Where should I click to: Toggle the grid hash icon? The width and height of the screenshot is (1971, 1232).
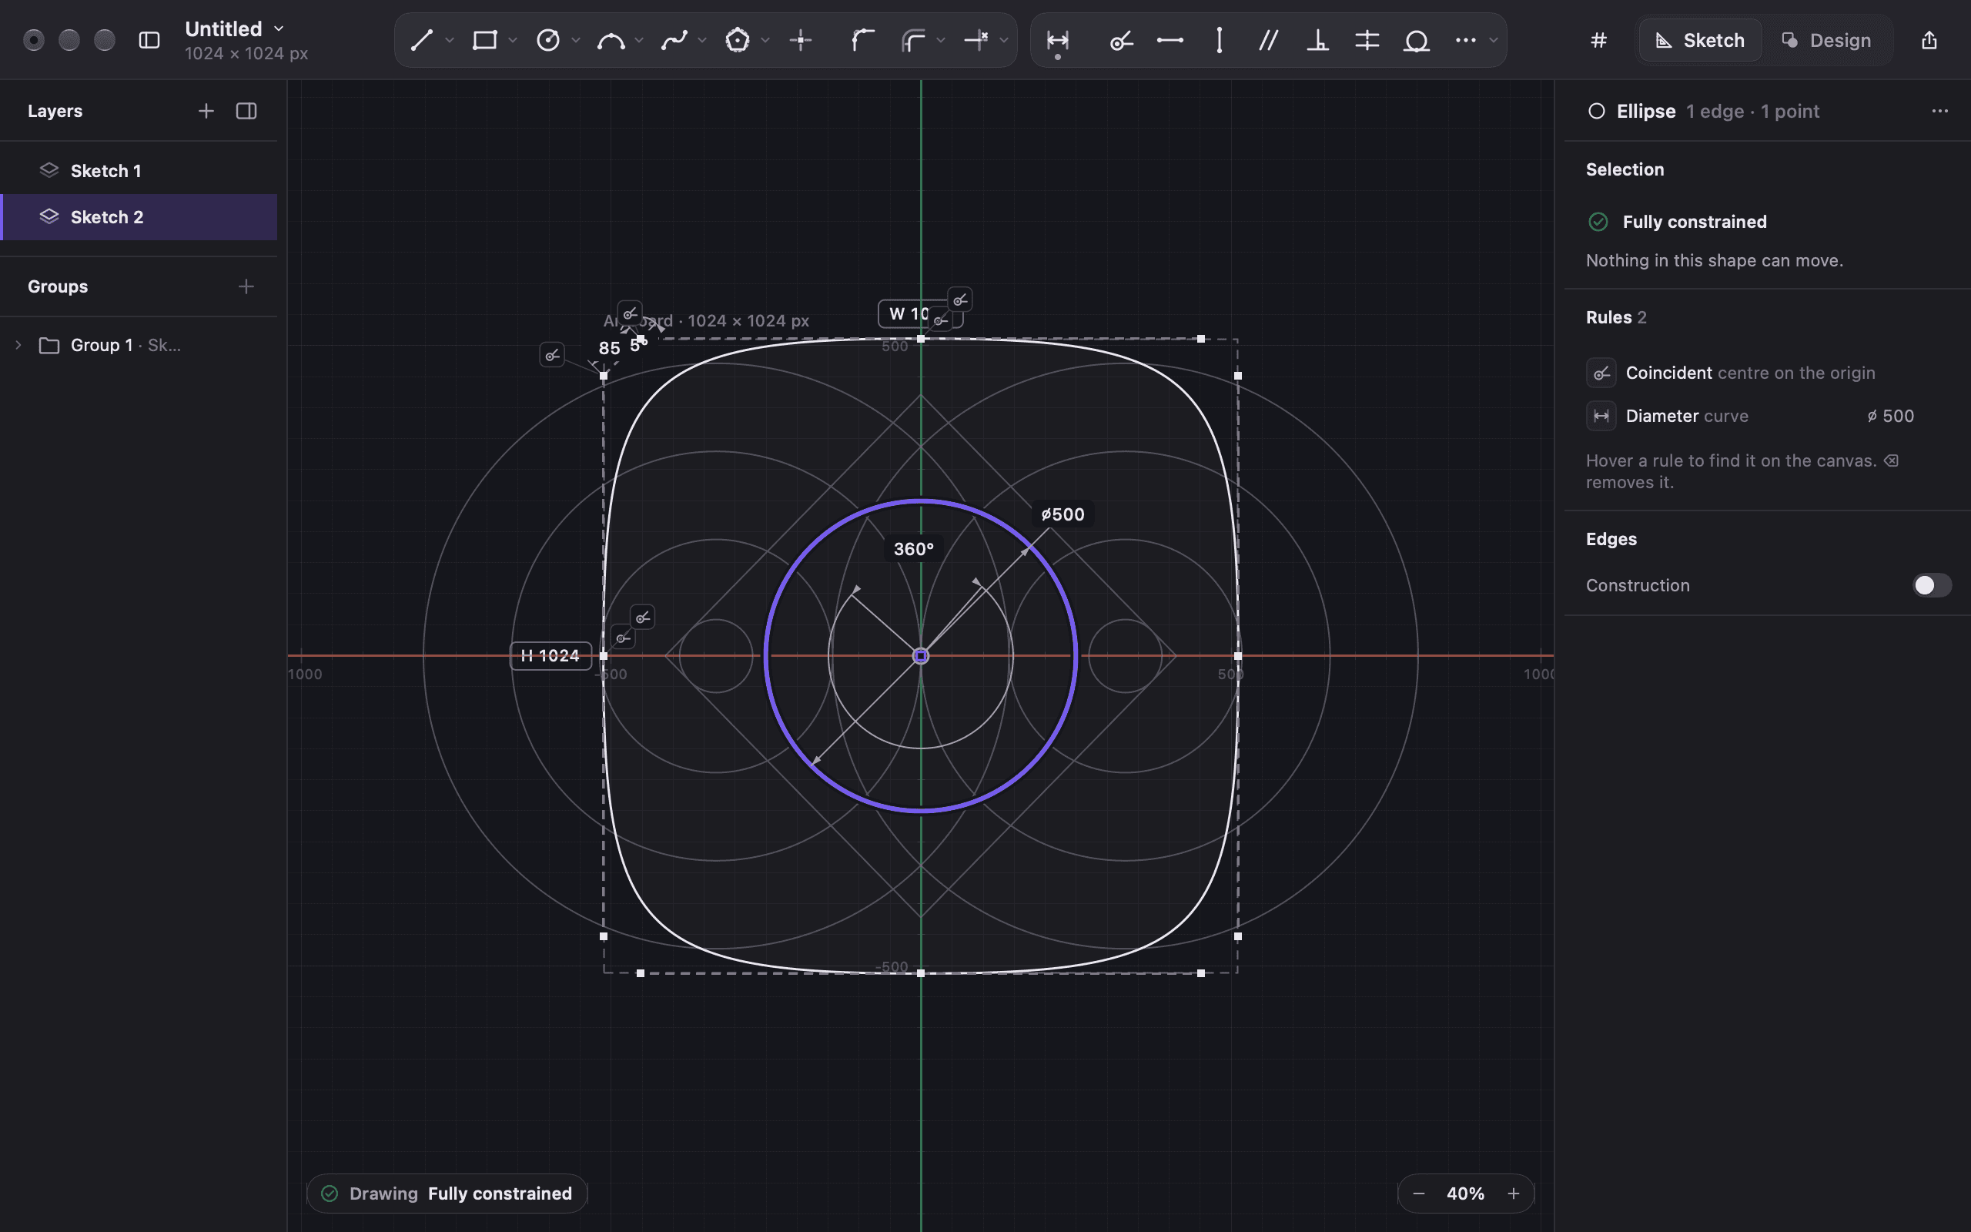1599,40
